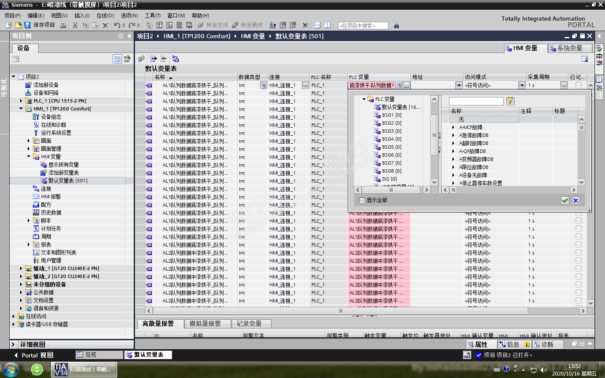Viewport: 605px width, 378px height.
Task: Switch to the 系统变量 tab
Action: click(x=570, y=48)
